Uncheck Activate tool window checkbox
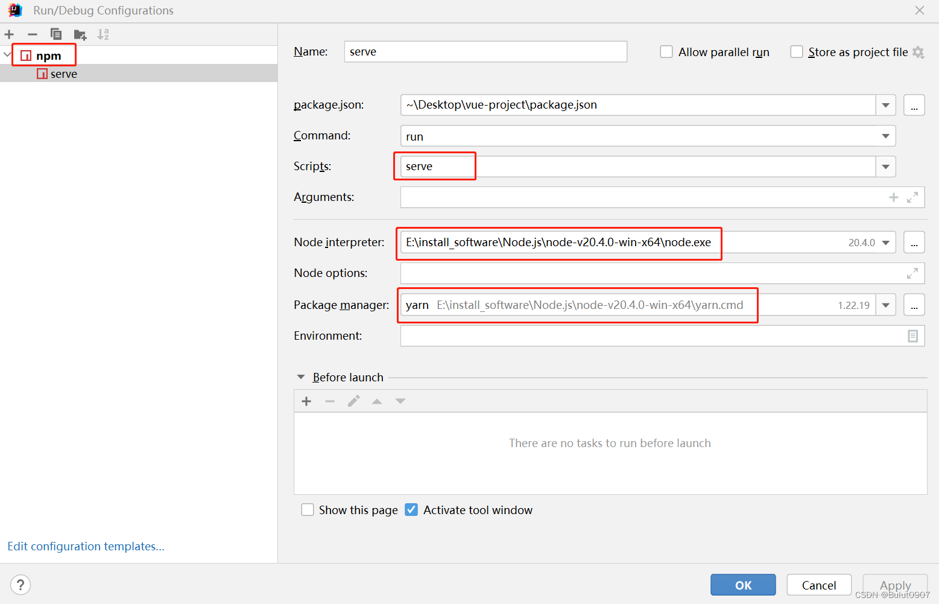 tap(411, 510)
